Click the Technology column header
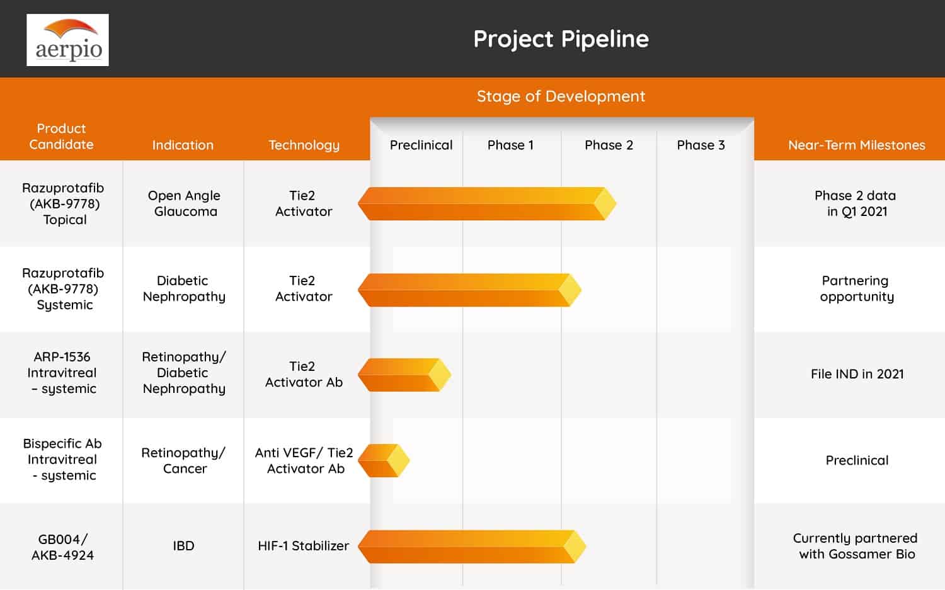The width and height of the screenshot is (945, 590). 304,145
